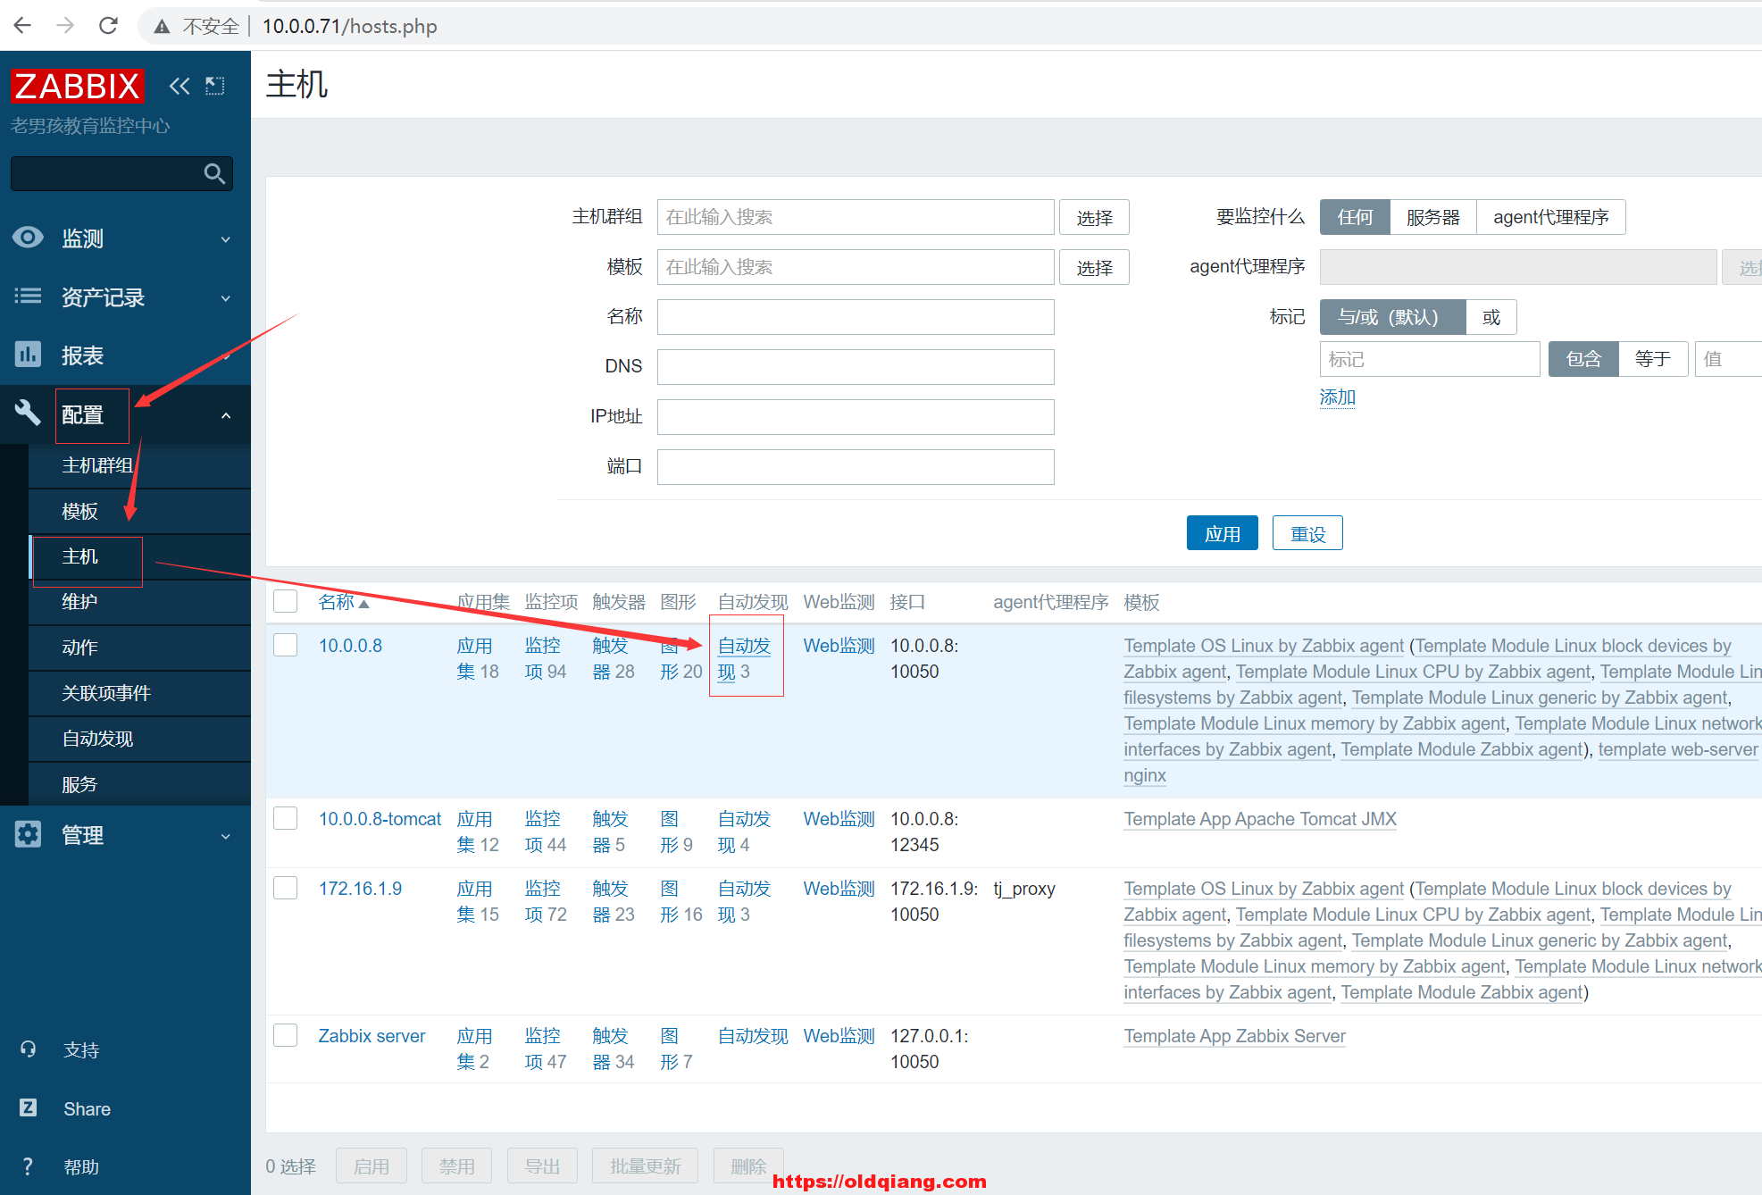Expand the 监测 menu chevron
Screen dimensions: 1762x1195
(x=226, y=239)
